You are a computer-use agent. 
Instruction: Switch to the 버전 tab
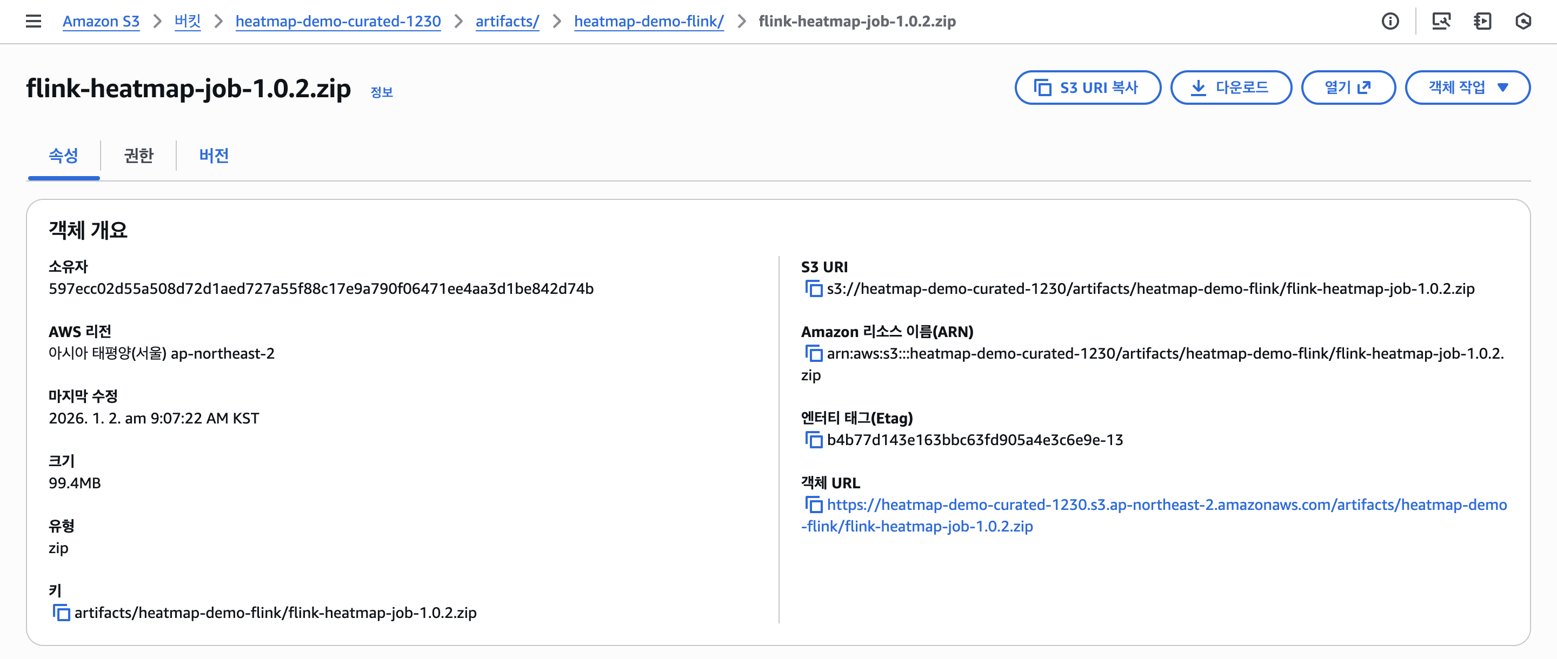coord(214,156)
